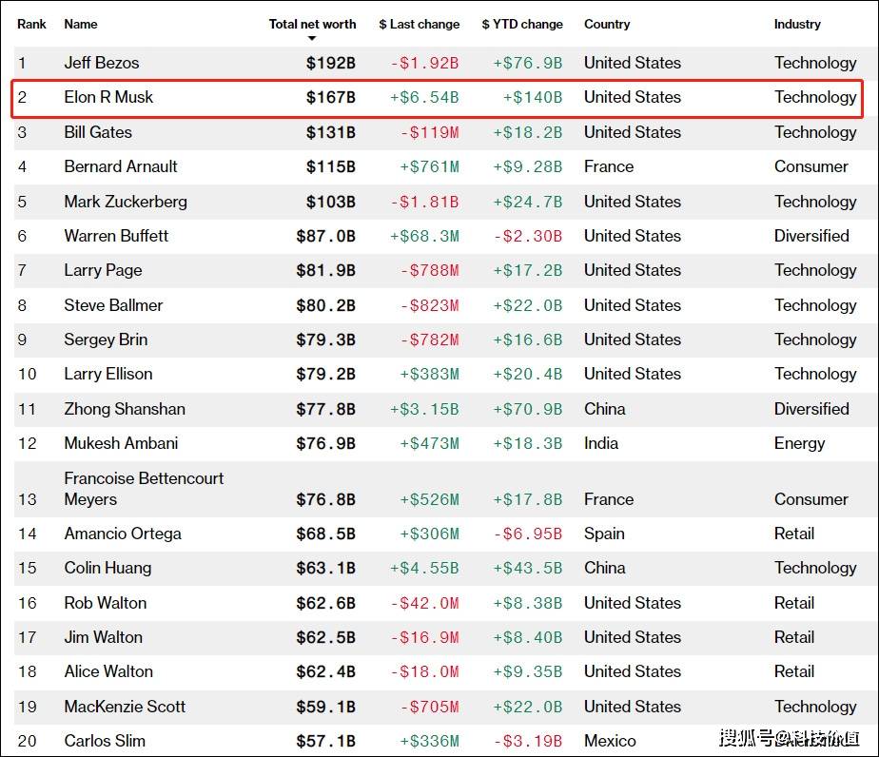Screen dimensions: 879x757
Task: Open MacKenzie Scott's profile
Action: point(125,707)
